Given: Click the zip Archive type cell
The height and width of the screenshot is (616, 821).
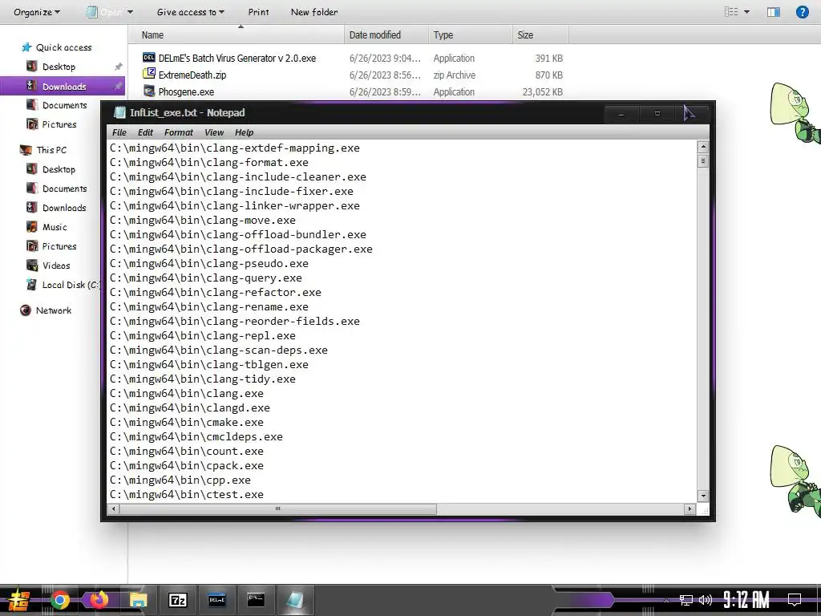Looking at the screenshot, I should pyautogui.click(x=454, y=75).
